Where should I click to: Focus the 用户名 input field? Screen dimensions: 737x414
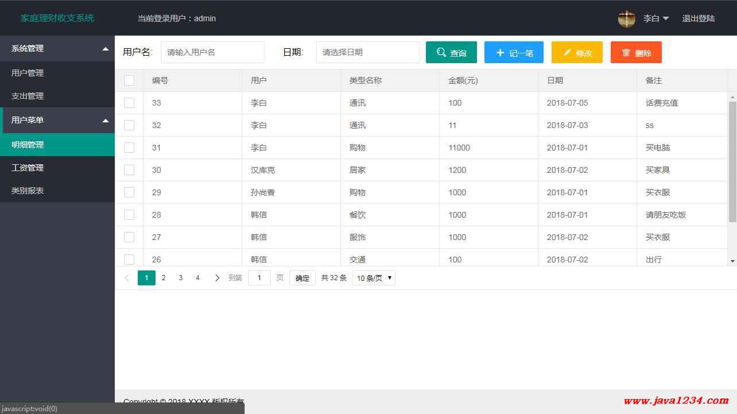[212, 52]
